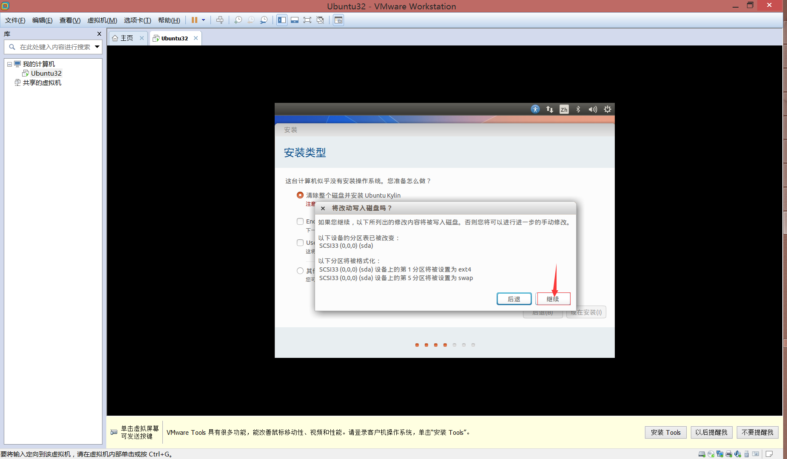Click the USB device status icon
This screenshot has height=459, width=787.
click(x=747, y=454)
